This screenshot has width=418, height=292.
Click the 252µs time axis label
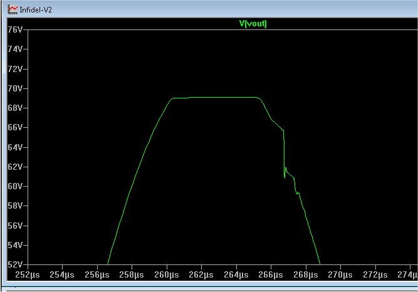coord(28,274)
